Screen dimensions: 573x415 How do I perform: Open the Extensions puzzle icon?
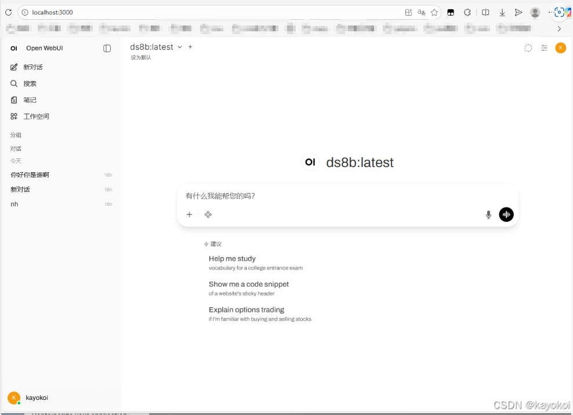[467, 12]
